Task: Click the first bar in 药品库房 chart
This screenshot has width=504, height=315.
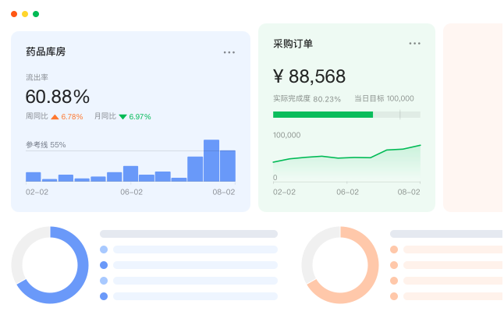Action: [33, 177]
